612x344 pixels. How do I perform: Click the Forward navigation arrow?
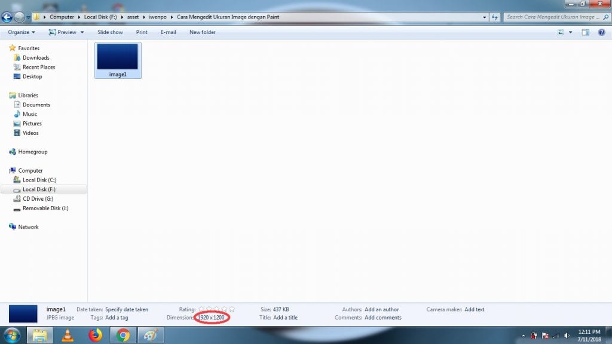[19, 17]
